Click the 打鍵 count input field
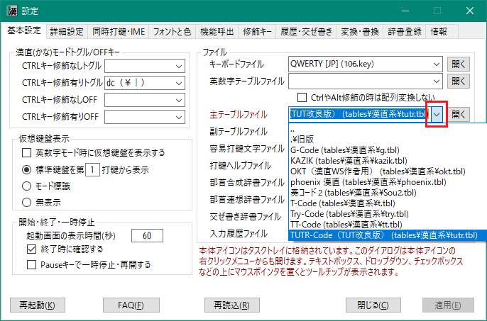Viewport: 487px width, 321px height. click(x=92, y=169)
